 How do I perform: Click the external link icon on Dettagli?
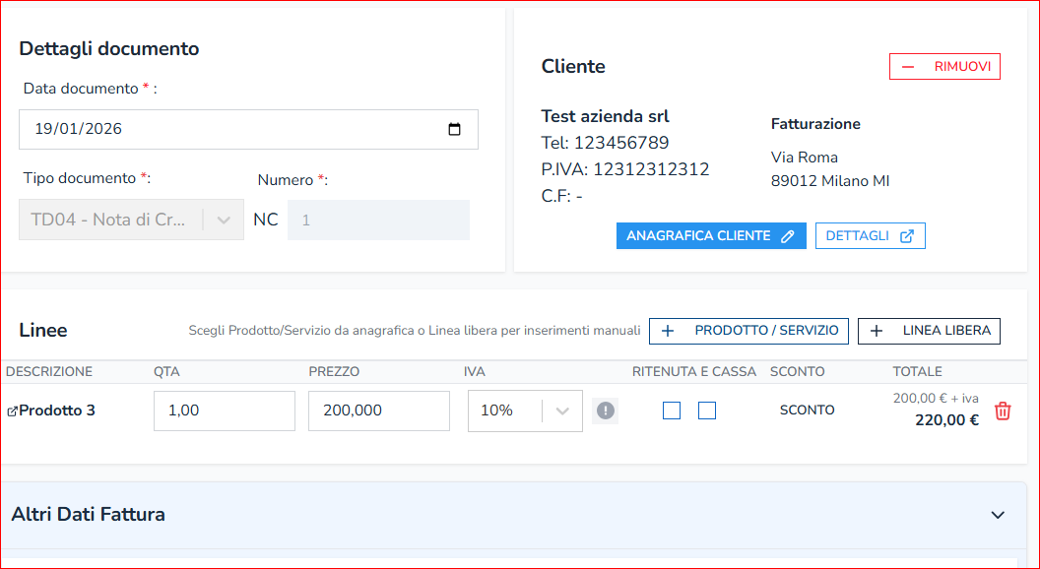[x=907, y=236]
